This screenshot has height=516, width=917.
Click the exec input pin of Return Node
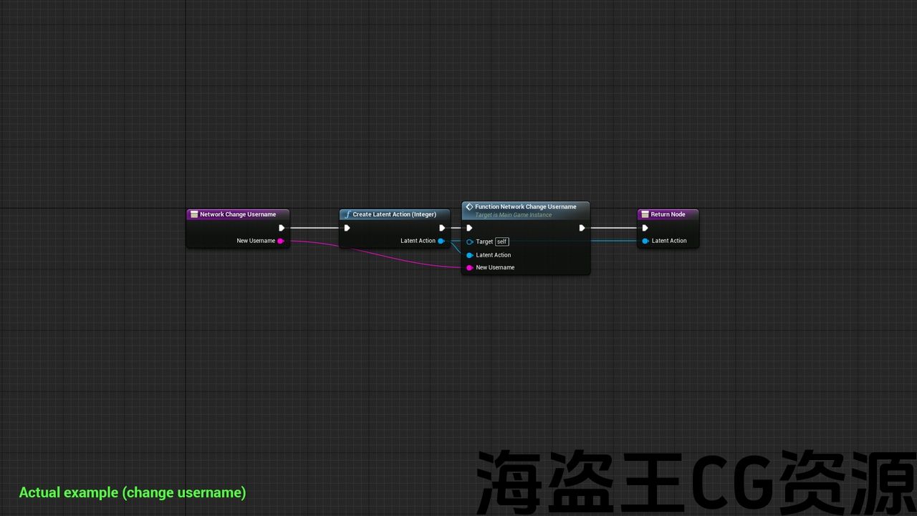click(645, 228)
